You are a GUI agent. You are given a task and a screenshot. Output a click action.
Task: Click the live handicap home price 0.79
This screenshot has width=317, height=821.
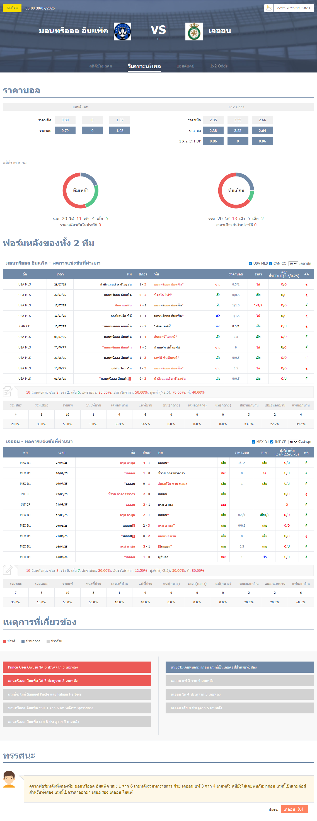(x=65, y=131)
